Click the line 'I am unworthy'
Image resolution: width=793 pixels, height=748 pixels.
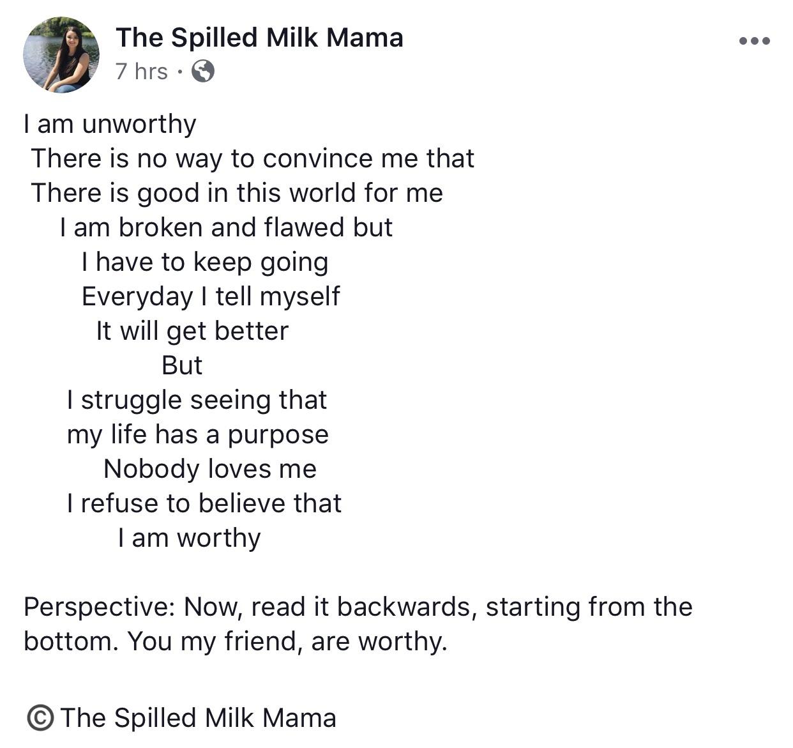[x=110, y=124]
